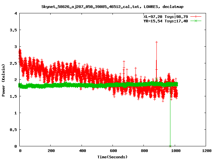Click the Time(Seconds) x-axis label
Viewport: 213px width, 160px height.
pos(112,157)
